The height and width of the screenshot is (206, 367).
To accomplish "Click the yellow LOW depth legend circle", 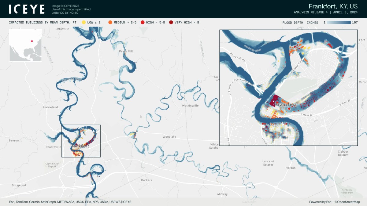I will (x=83, y=23).
